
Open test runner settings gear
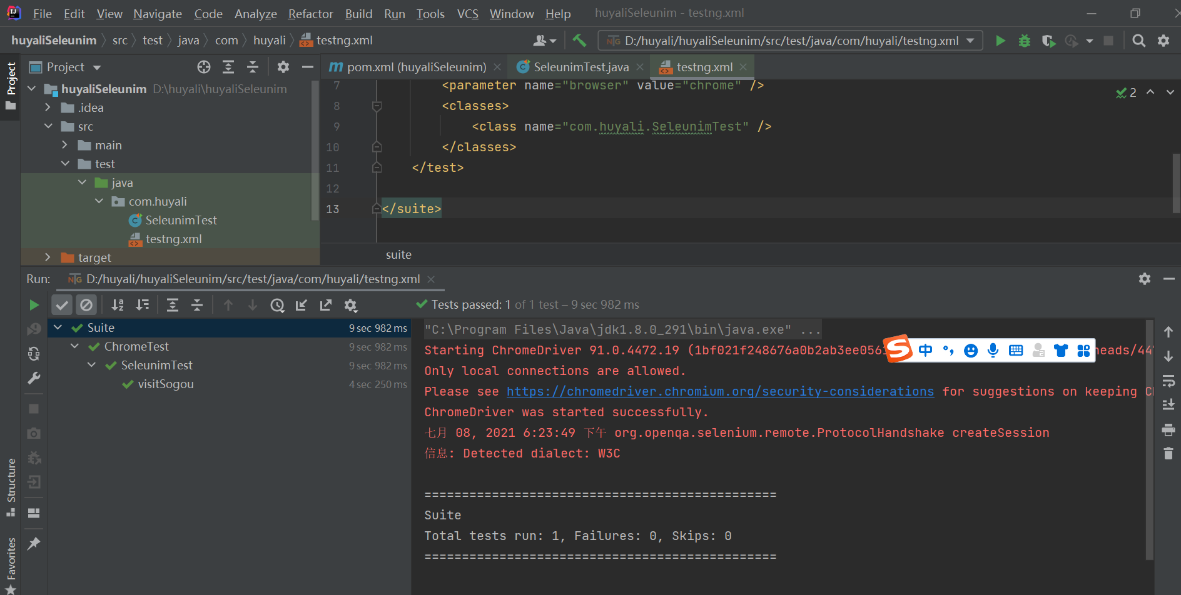(351, 305)
